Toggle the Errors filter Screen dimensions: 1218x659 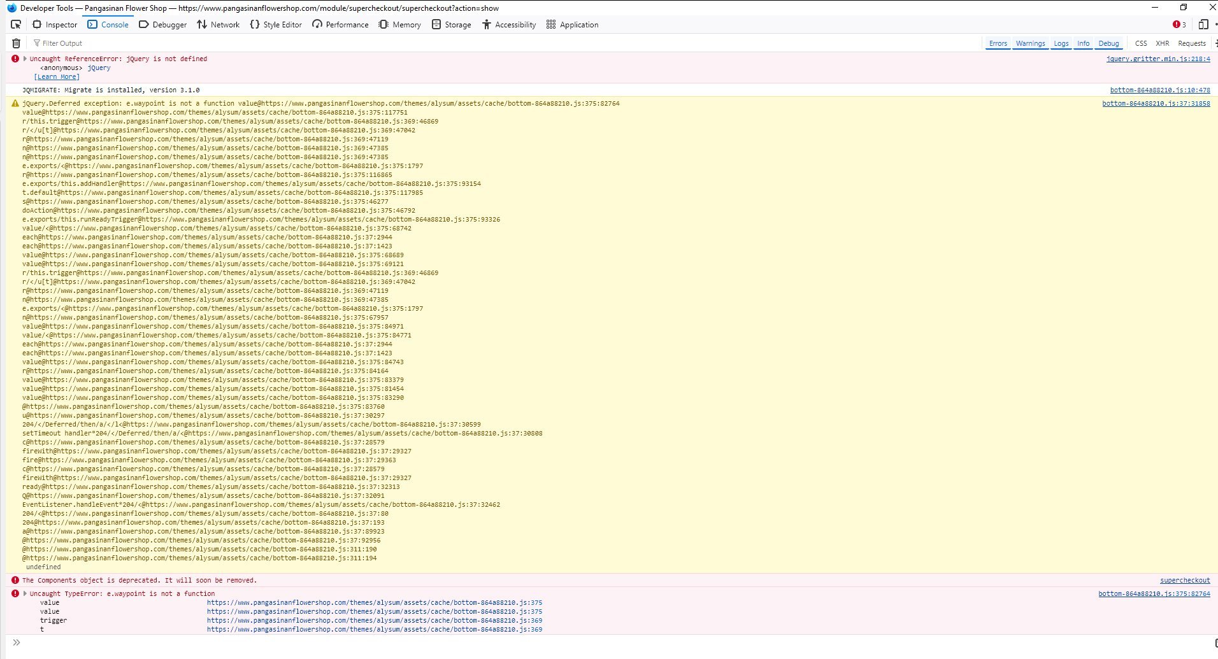(x=998, y=43)
